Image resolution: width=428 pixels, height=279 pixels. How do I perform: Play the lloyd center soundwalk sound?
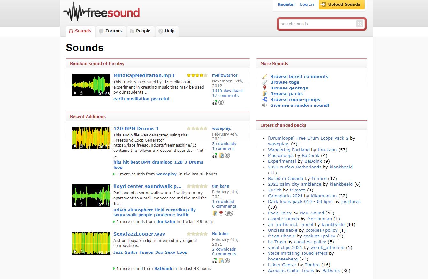coord(75,204)
